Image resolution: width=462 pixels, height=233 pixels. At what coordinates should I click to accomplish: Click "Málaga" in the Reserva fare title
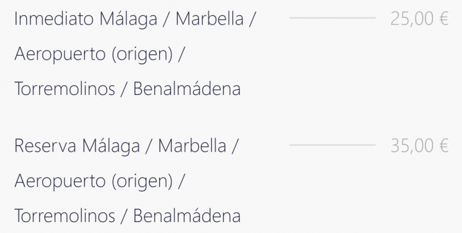point(111,147)
